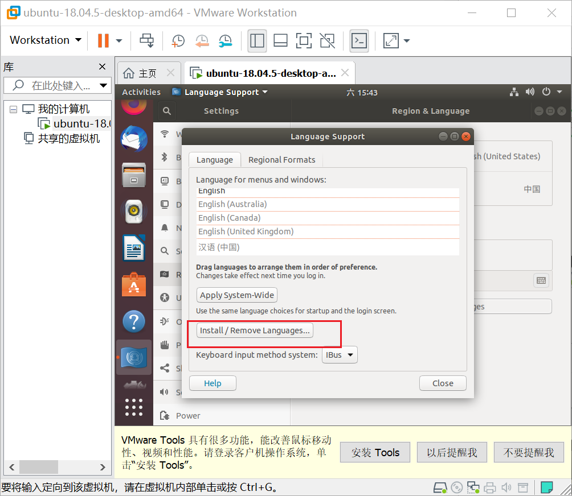Enter full screen mode icon
The height and width of the screenshot is (496, 572).
coord(304,40)
